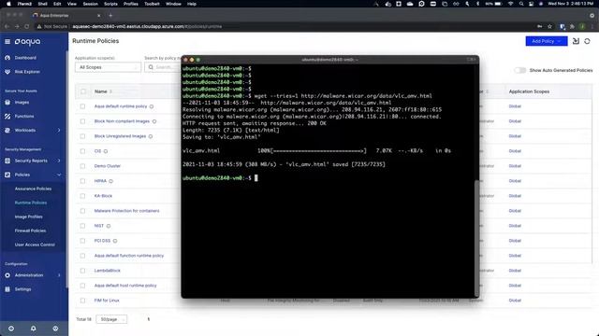Screen dimensions: 599x336
Task: Check the Demo Cluster row checkbox
Action: [83, 166]
